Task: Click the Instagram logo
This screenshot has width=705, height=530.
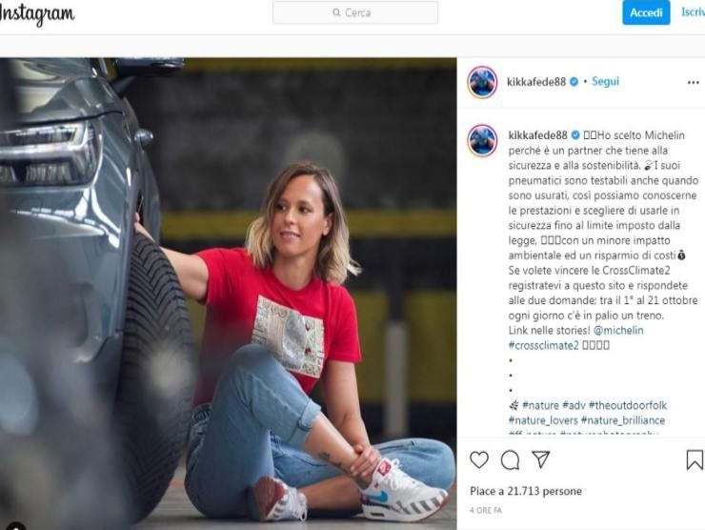Action: [37, 14]
